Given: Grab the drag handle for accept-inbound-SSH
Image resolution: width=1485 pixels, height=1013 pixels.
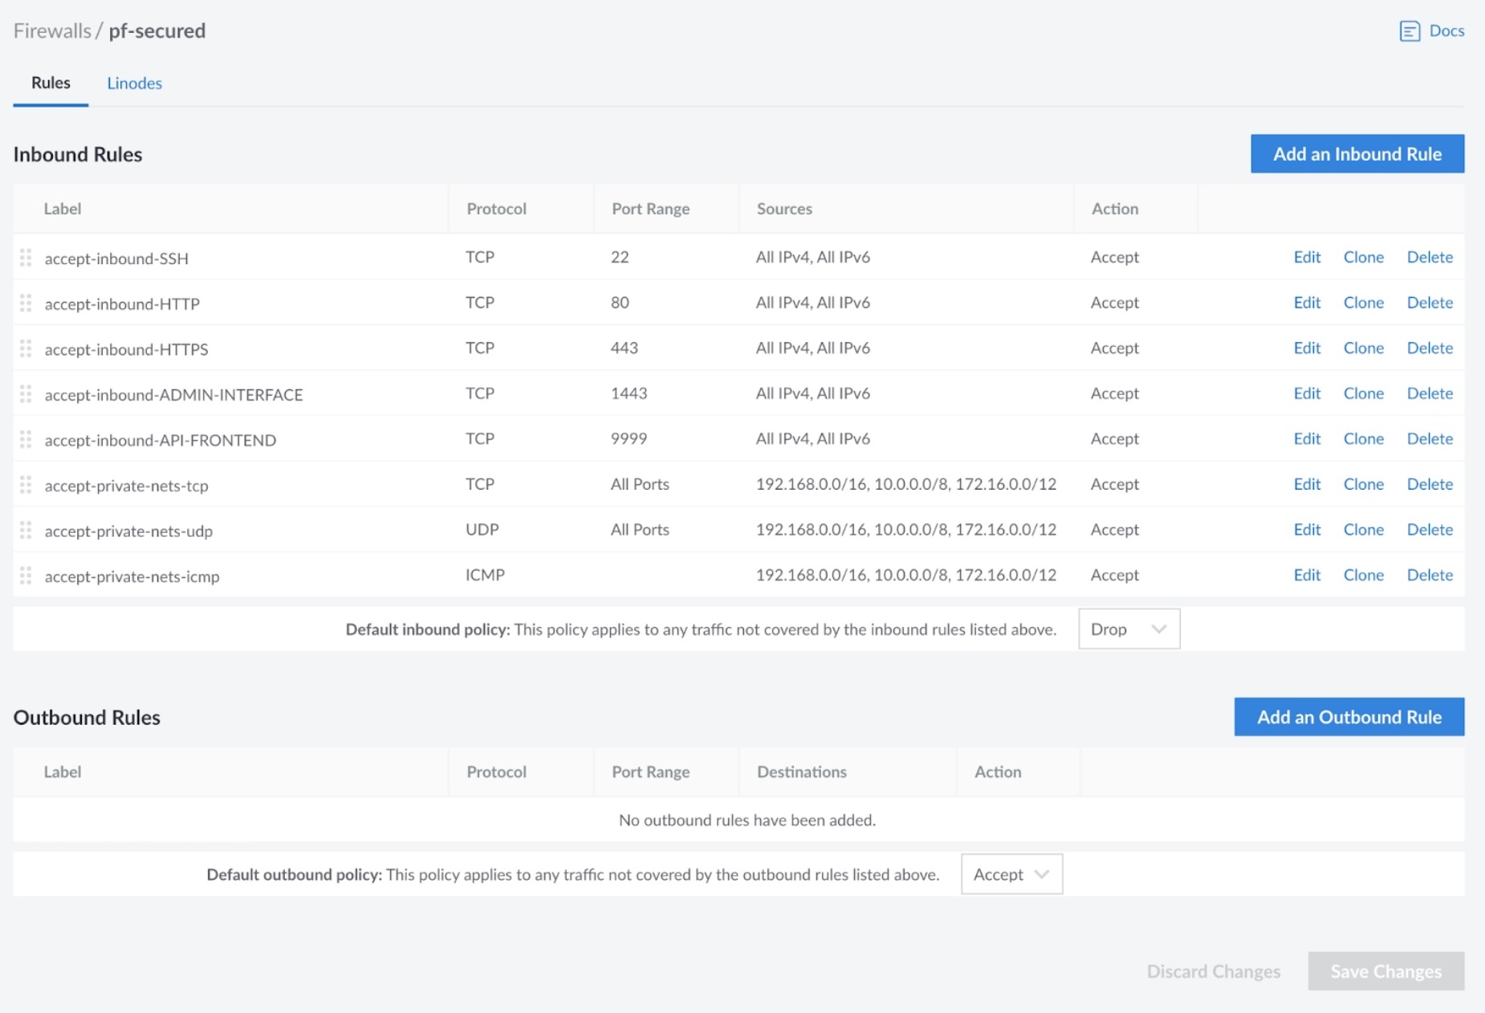Looking at the screenshot, I should tap(26, 258).
